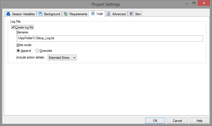Click the Skin tab icon
This screenshot has height=126, width=212.
(x=131, y=14)
